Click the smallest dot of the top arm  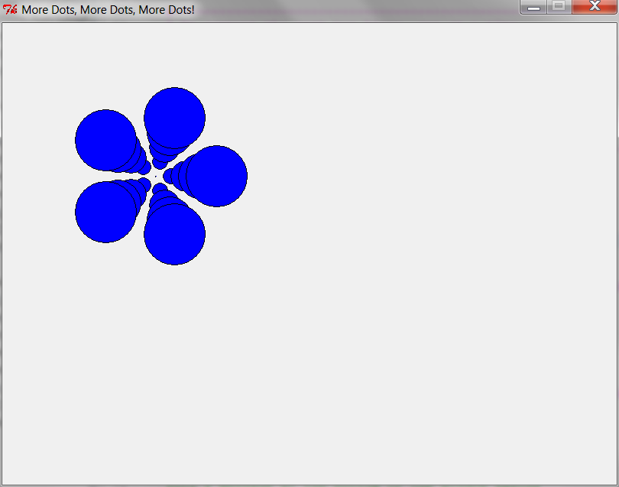tap(159, 163)
